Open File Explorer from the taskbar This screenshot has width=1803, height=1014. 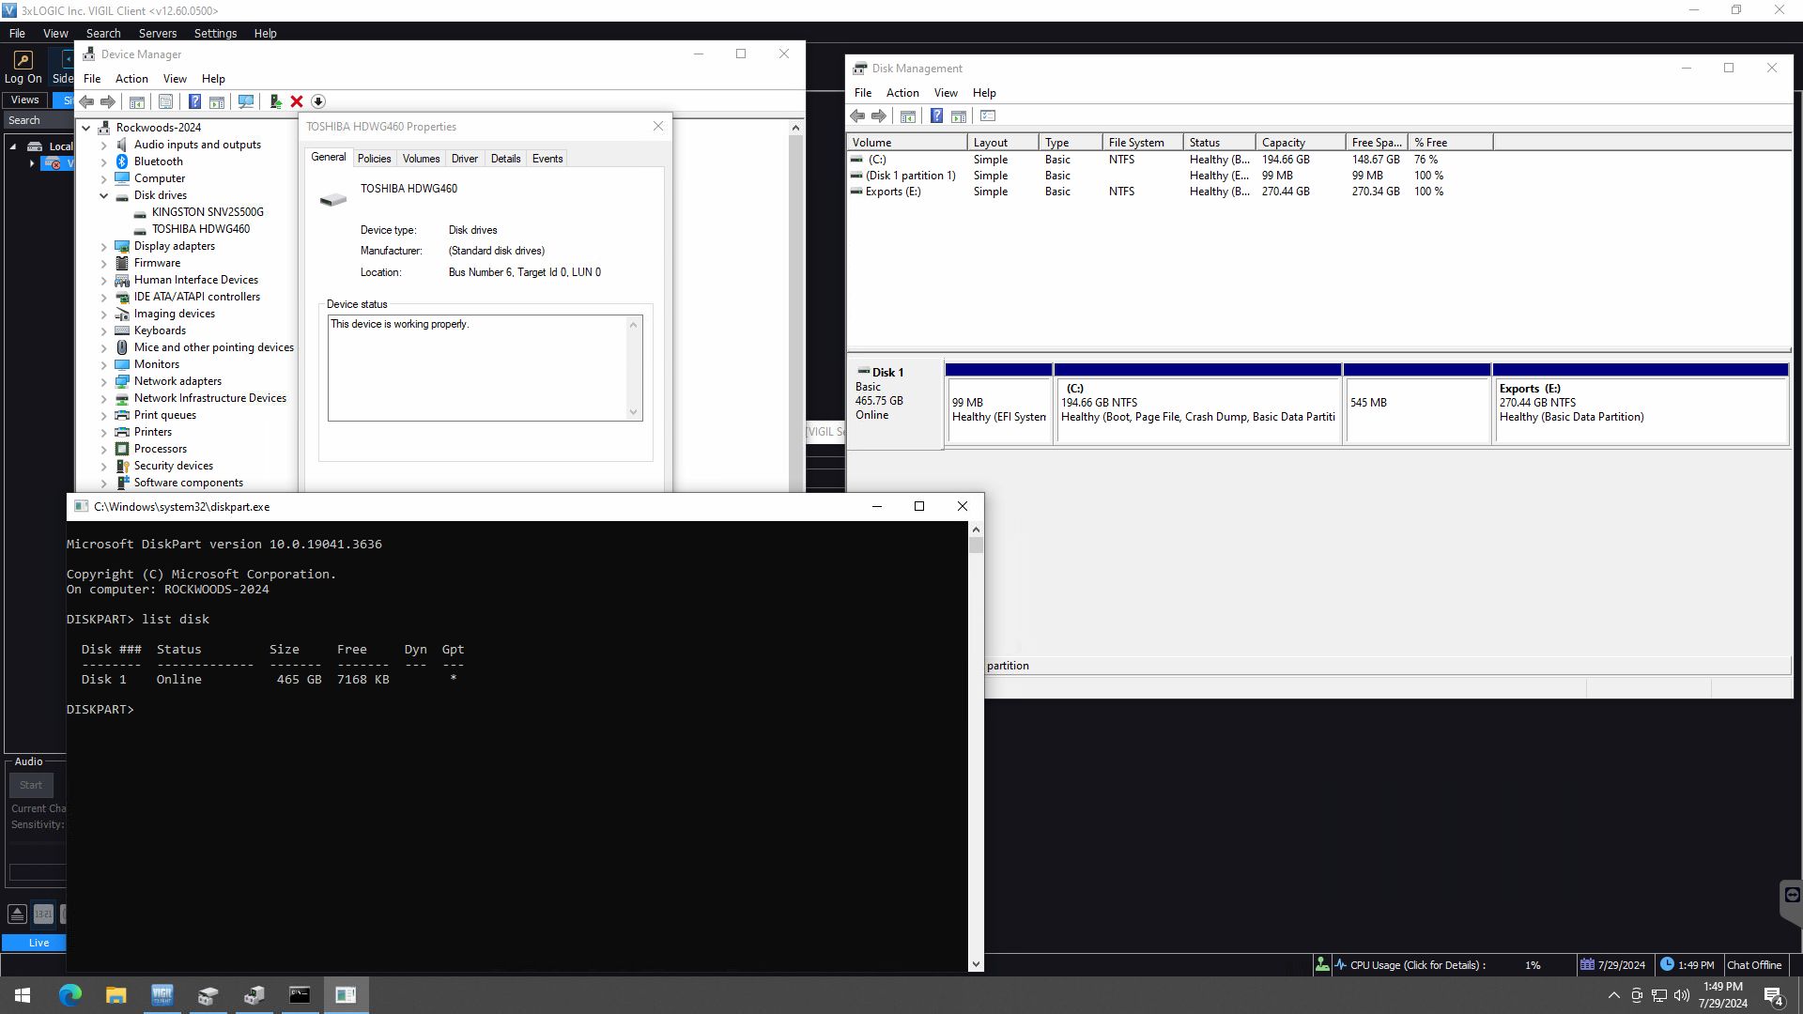coord(116,995)
